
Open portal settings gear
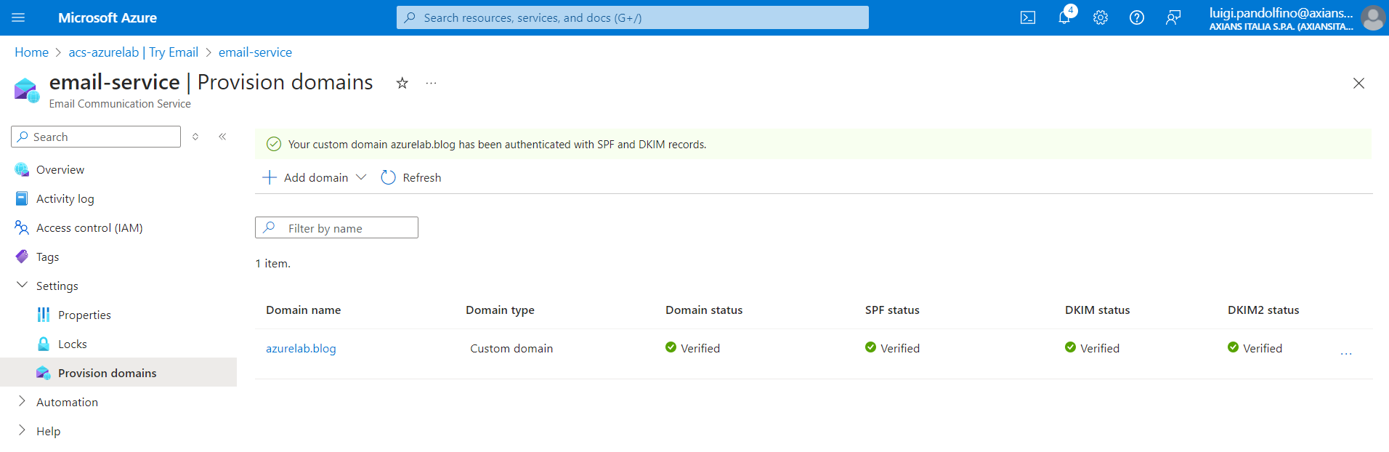point(1101,17)
